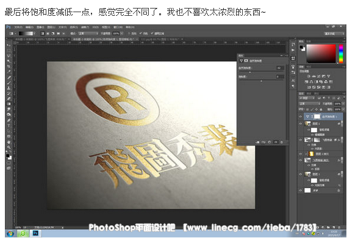Select the Eyedropper tool

pos(9,72)
